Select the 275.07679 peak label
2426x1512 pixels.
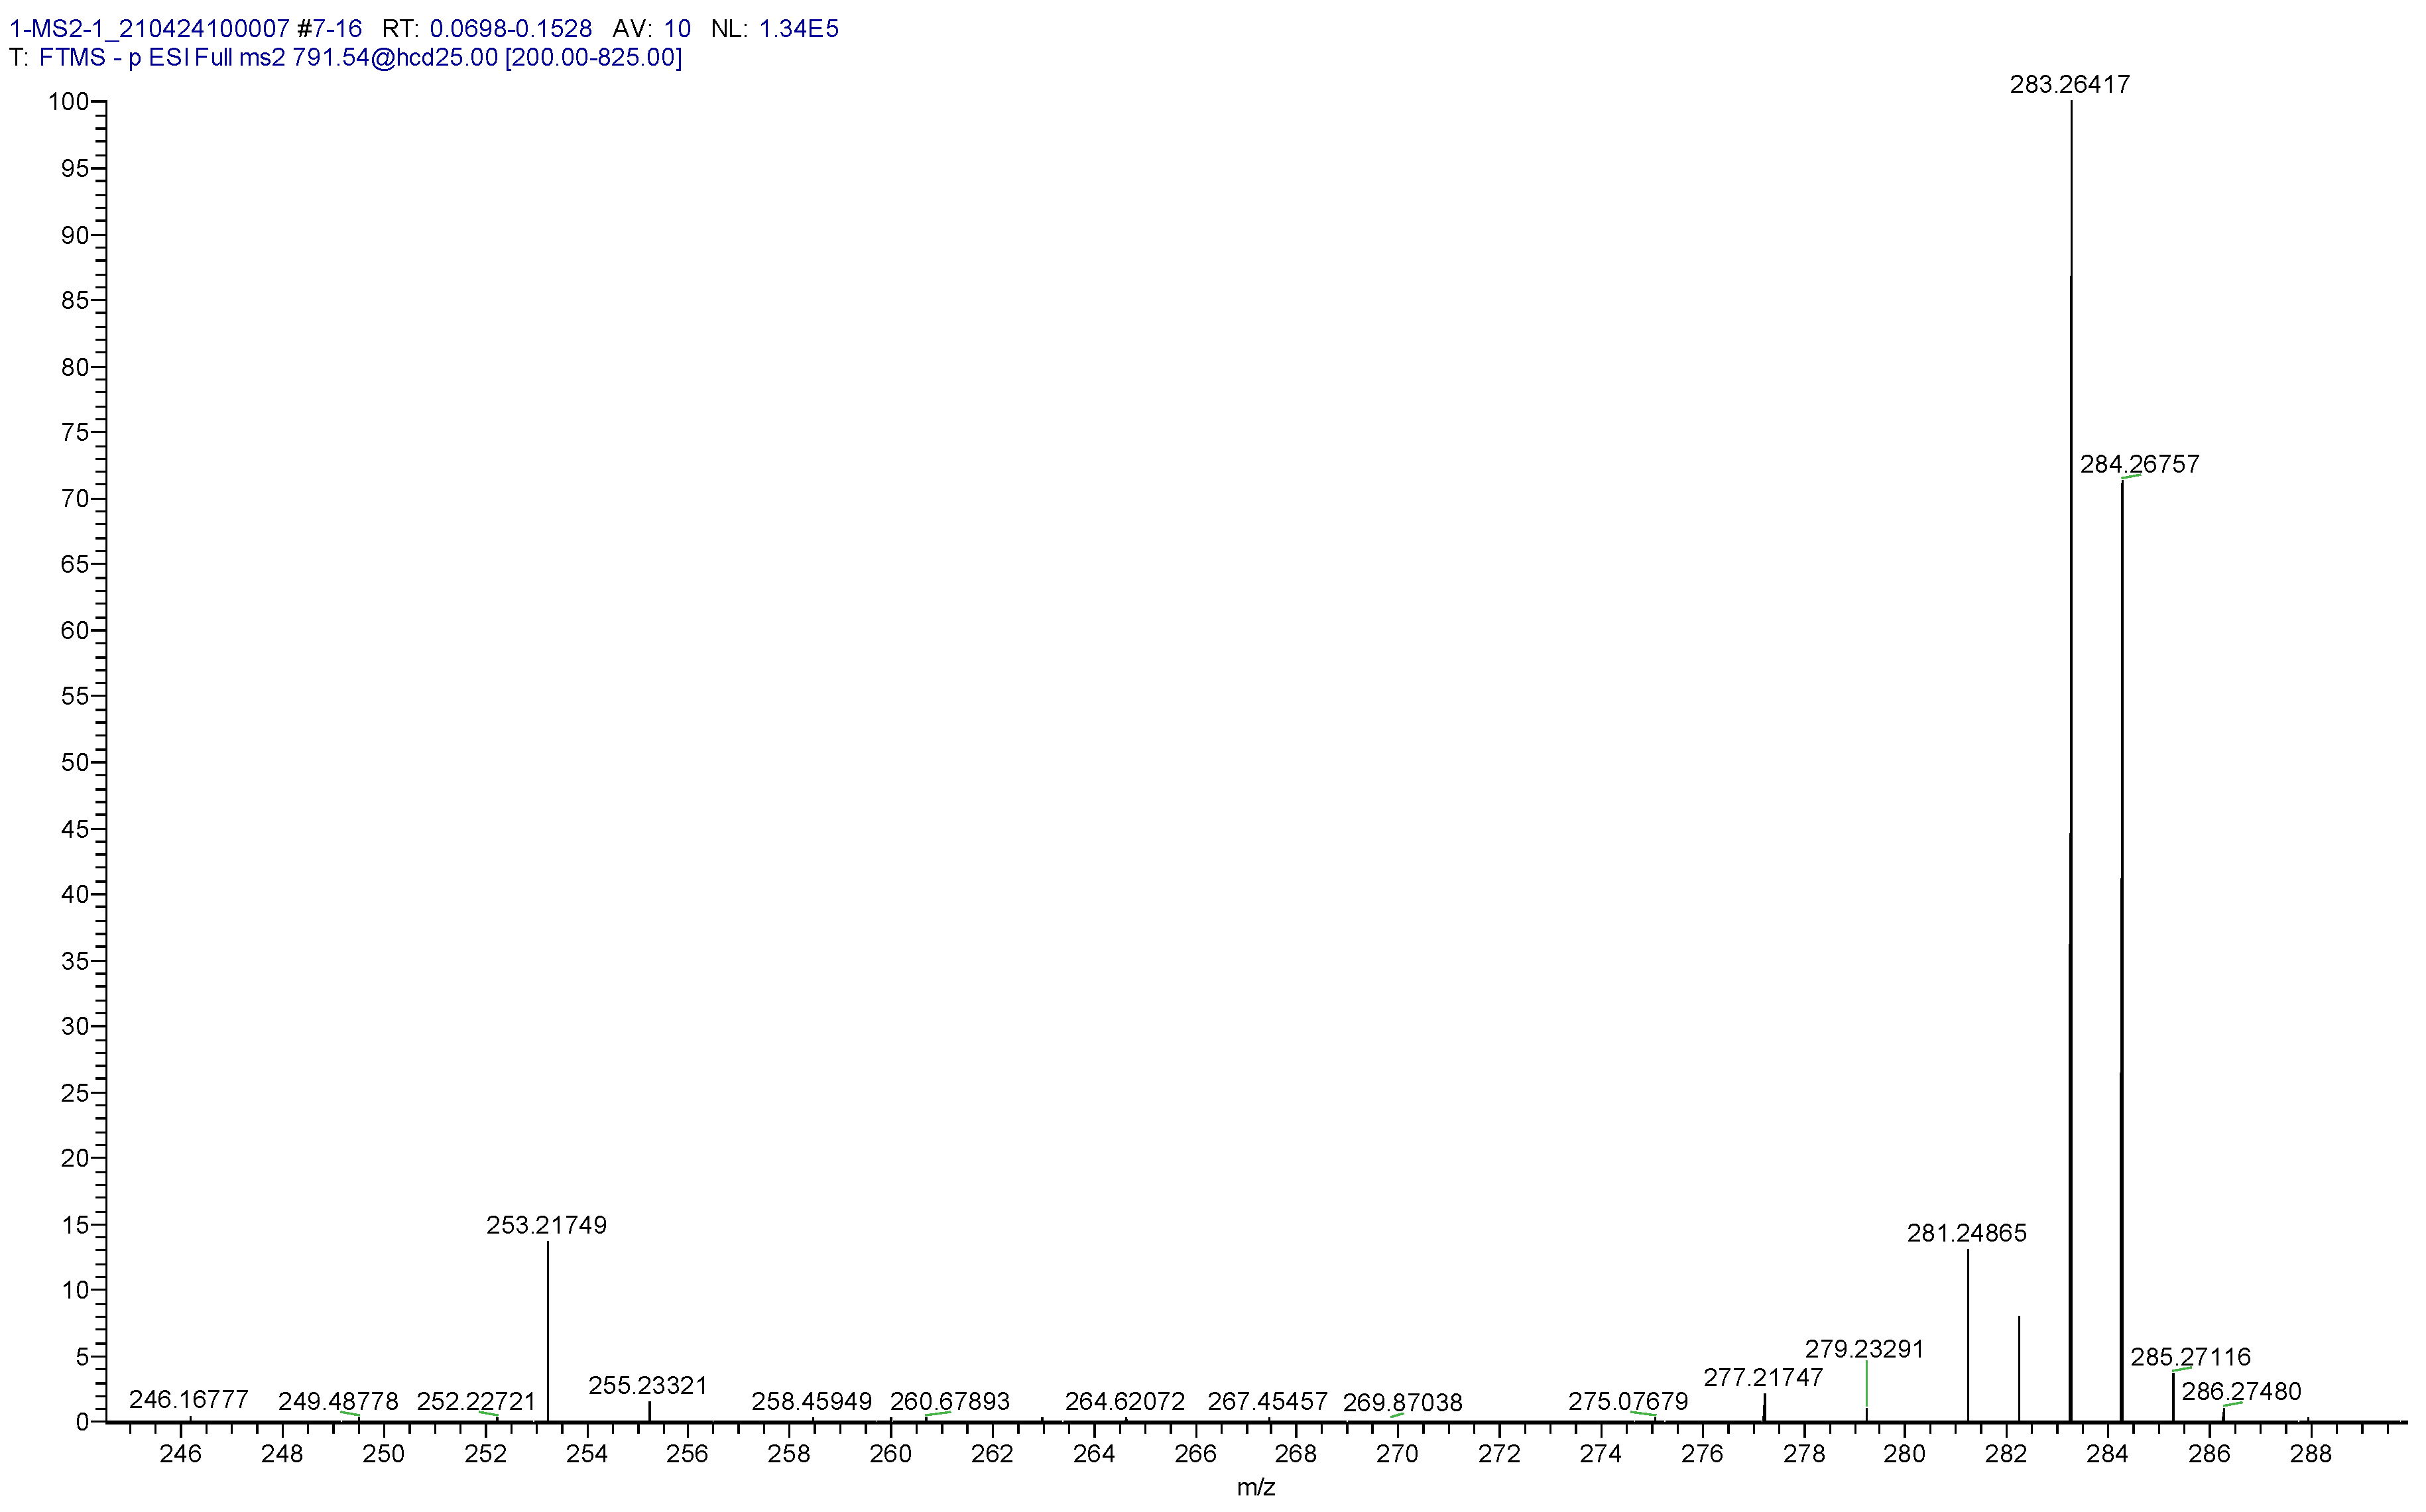coord(1628,1401)
